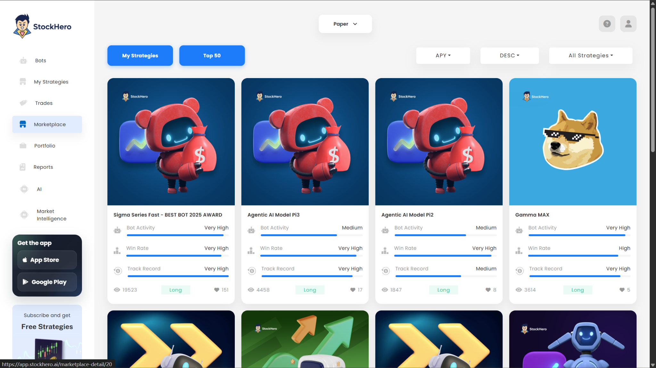Open Reports in sidebar menu
Viewport: 656px width, 368px height.
pos(47,167)
